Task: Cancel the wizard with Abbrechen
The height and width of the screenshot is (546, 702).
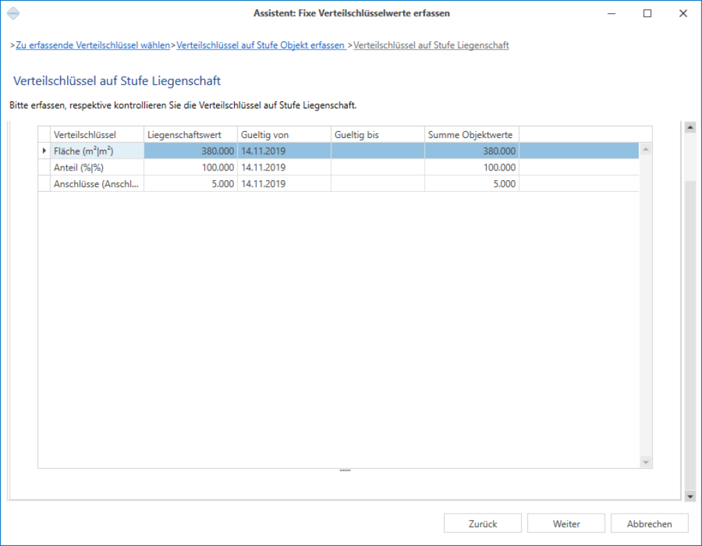Action: click(x=650, y=524)
